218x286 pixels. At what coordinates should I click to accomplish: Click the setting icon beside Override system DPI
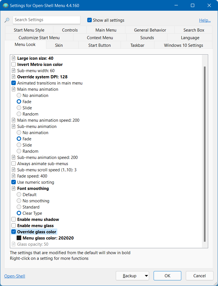click(14, 77)
